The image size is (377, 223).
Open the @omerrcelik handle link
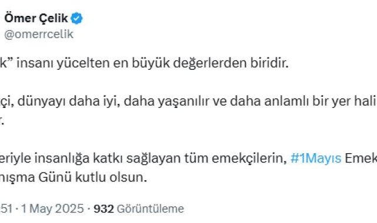coord(39,35)
